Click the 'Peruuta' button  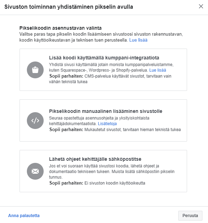tap(190, 215)
